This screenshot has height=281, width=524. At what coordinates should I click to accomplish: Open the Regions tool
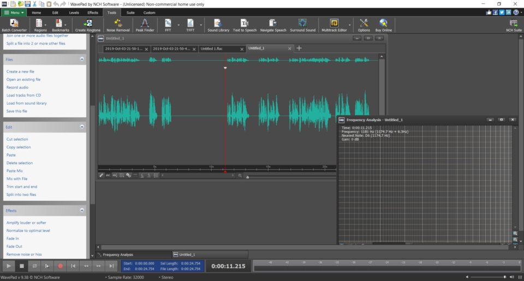(x=39, y=25)
